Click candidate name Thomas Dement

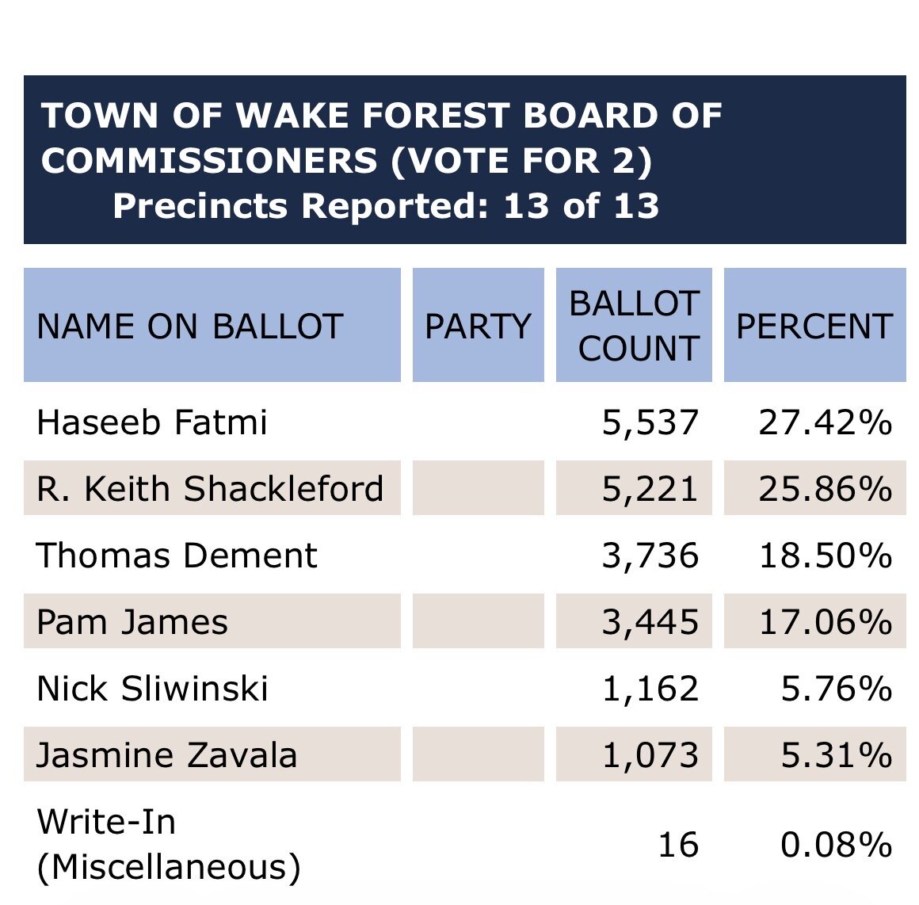click(177, 556)
